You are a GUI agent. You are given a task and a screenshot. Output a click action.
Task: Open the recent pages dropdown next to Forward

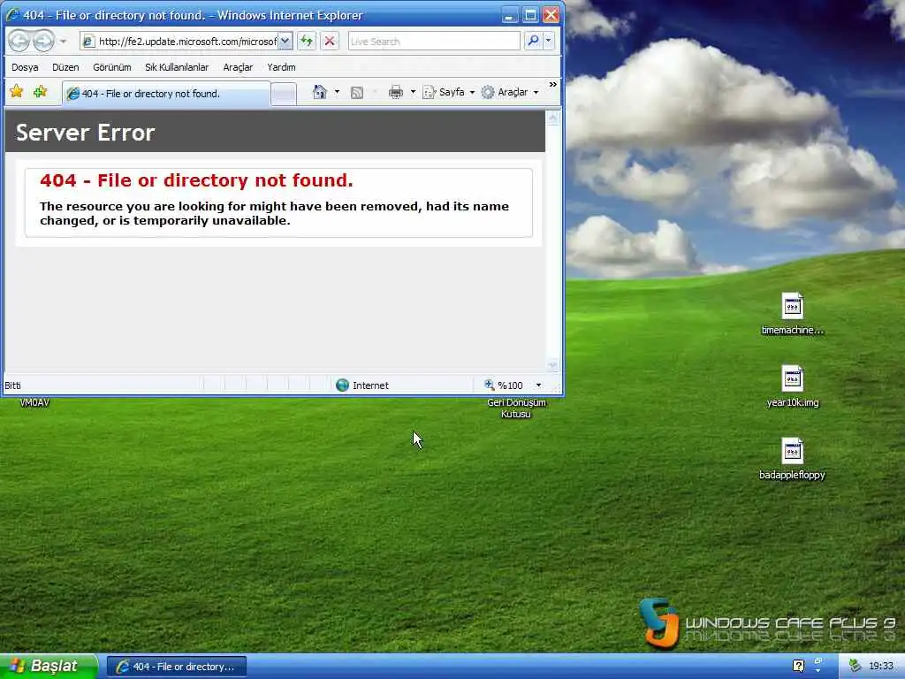pyautogui.click(x=63, y=42)
